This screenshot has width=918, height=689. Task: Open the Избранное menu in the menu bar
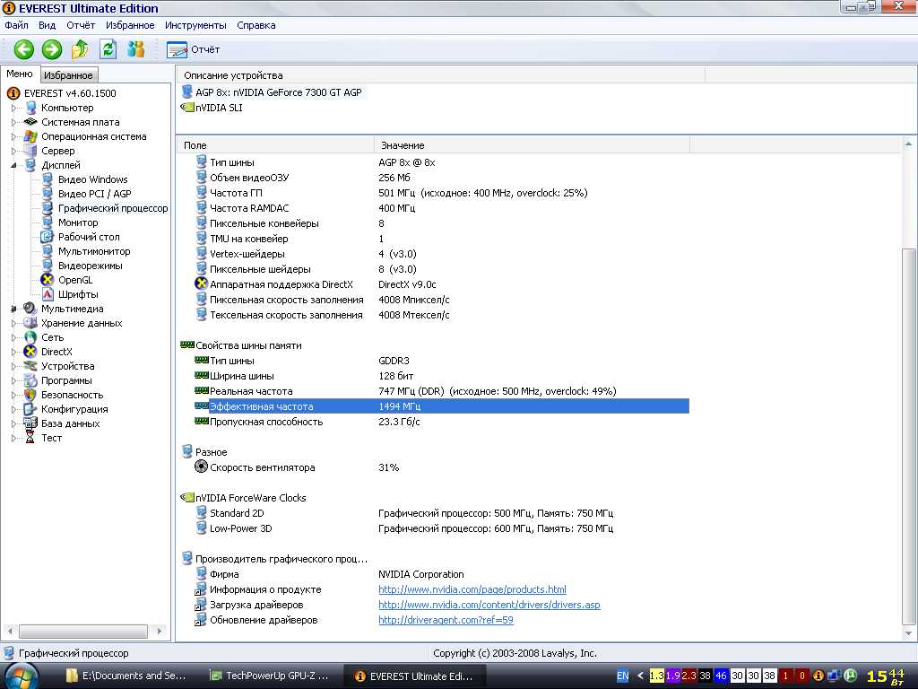click(x=130, y=25)
